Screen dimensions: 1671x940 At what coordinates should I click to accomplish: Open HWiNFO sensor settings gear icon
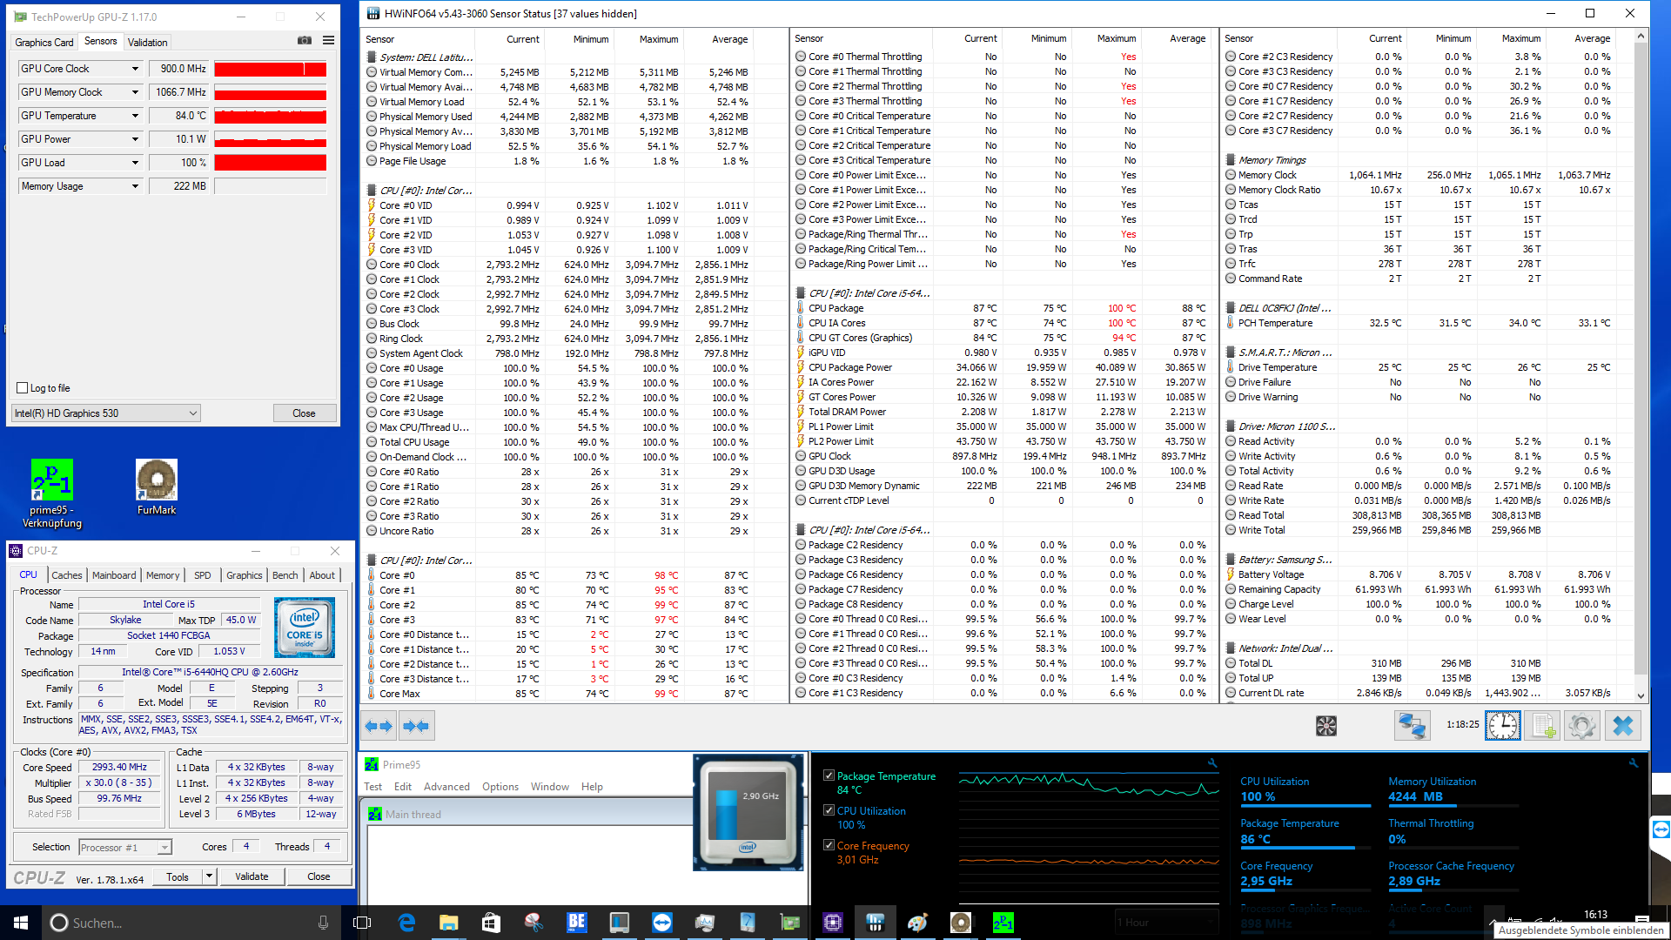pos(1582,726)
